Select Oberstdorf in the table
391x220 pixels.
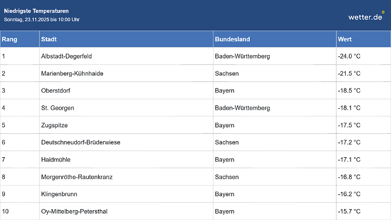point(56,91)
